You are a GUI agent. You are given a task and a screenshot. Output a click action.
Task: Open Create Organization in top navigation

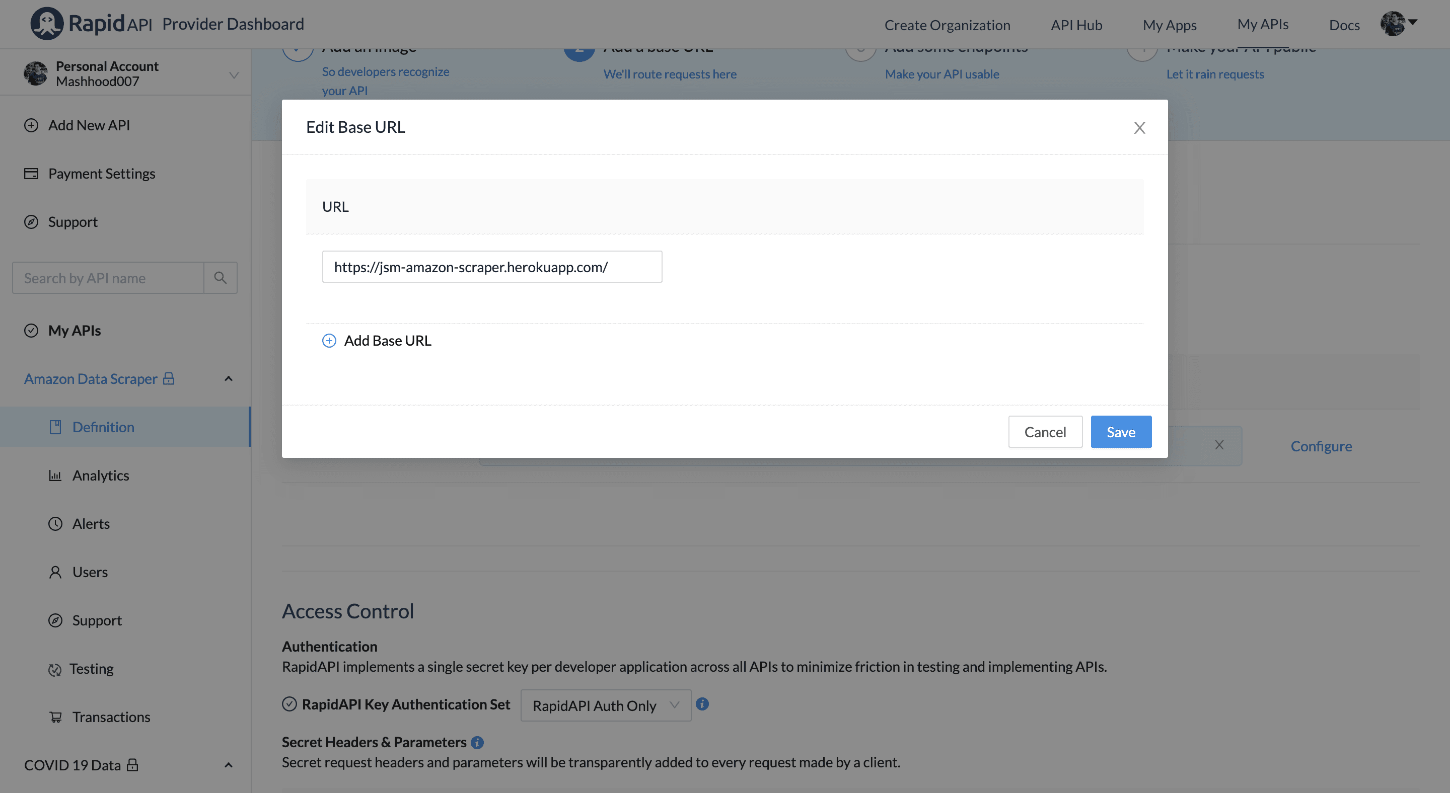(x=948, y=25)
